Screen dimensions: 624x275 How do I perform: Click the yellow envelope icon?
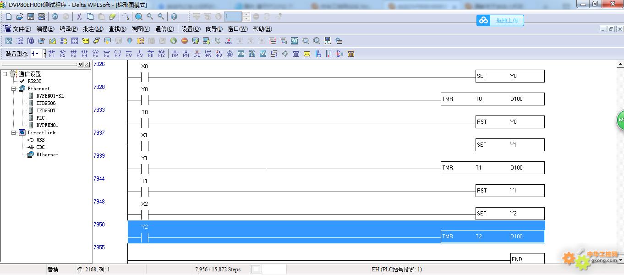307,54
